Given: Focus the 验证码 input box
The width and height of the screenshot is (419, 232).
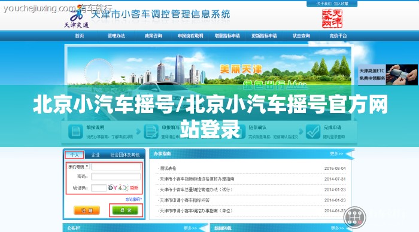Looking at the screenshot, I should [x=99, y=188].
